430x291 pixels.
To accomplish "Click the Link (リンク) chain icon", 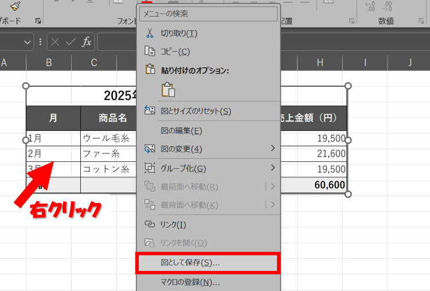I will (150, 224).
